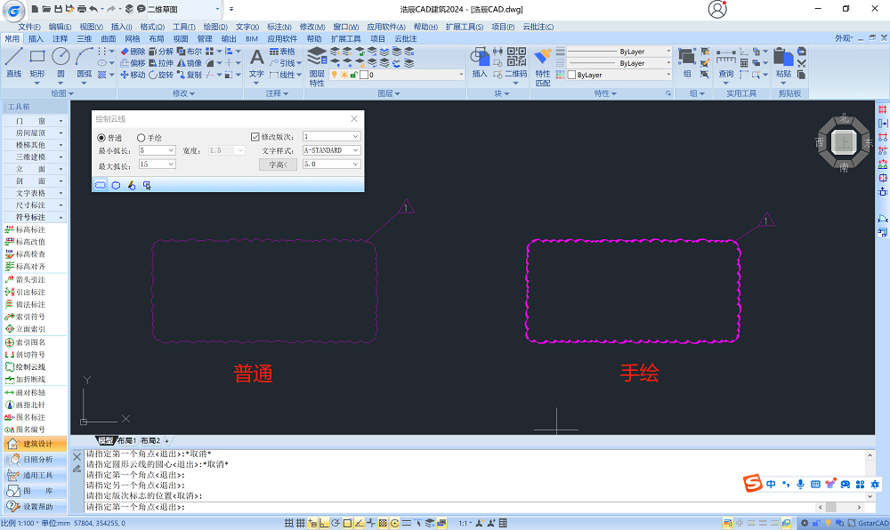
Task: Expand the 门窗 toolbox category
Action: (x=34, y=120)
